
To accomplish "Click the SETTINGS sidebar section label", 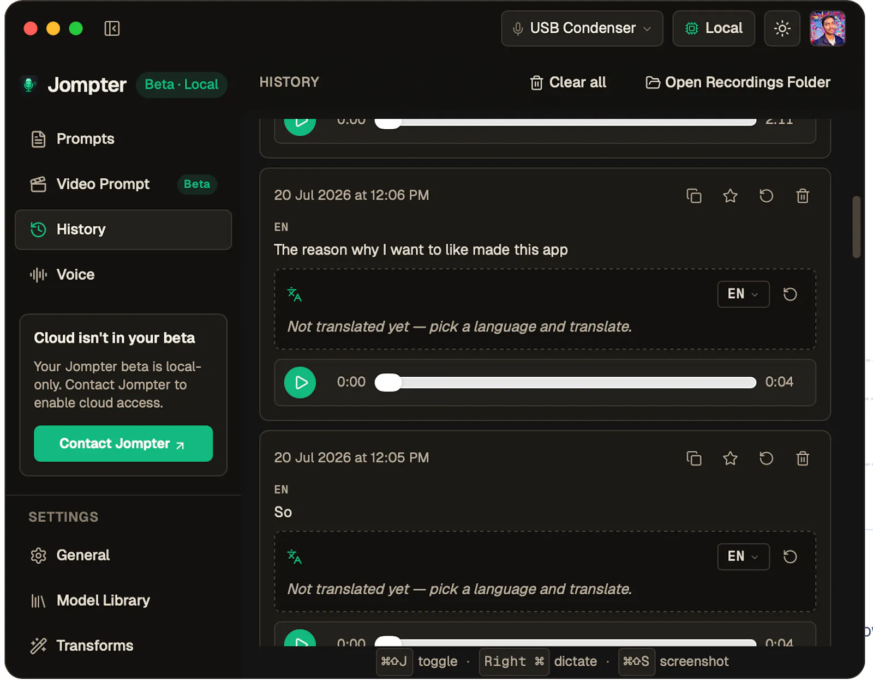I will [63, 517].
